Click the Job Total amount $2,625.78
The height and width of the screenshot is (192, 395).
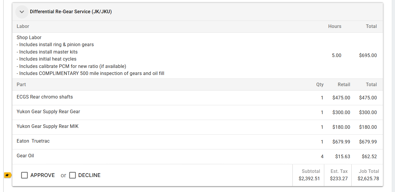[368, 178]
